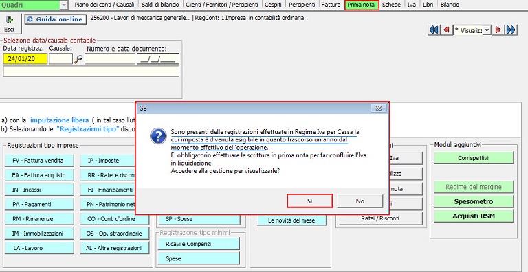Click the question mark dialog icon
Image resolution: width=528 pixels, height=272 pixels.
[x=158, y=136]
